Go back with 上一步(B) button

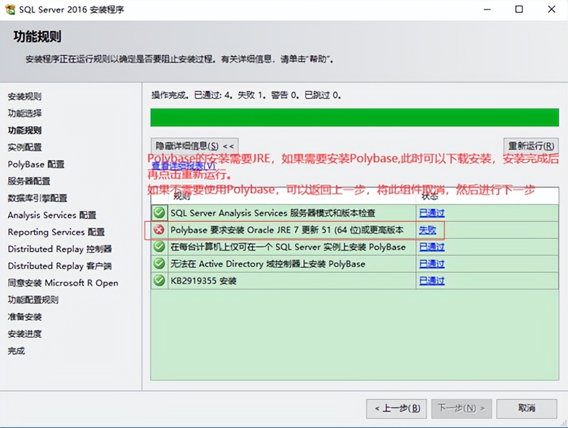(x=396, y=409)
